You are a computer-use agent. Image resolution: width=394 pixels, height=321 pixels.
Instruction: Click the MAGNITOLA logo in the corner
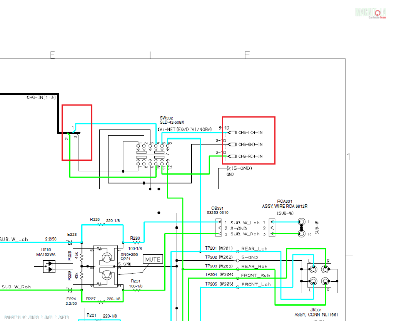pyautogui.click(x=371, y=13)
